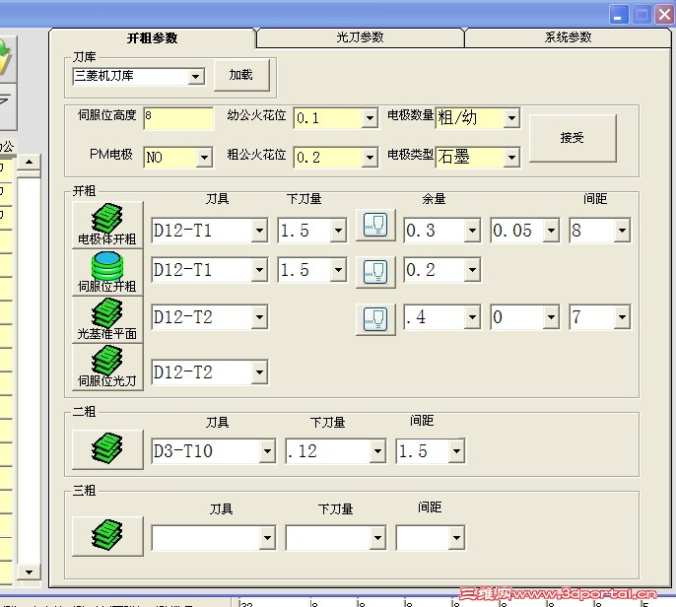
Task: Click the 伺服位高度 input field
Action: coord(178,118)
